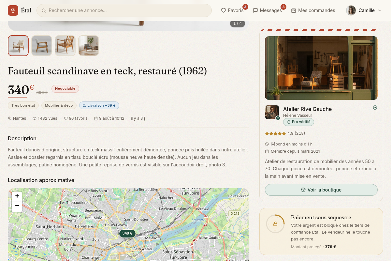
Task: Zoom out the map with the minus button
Action: tap(17, 207)
